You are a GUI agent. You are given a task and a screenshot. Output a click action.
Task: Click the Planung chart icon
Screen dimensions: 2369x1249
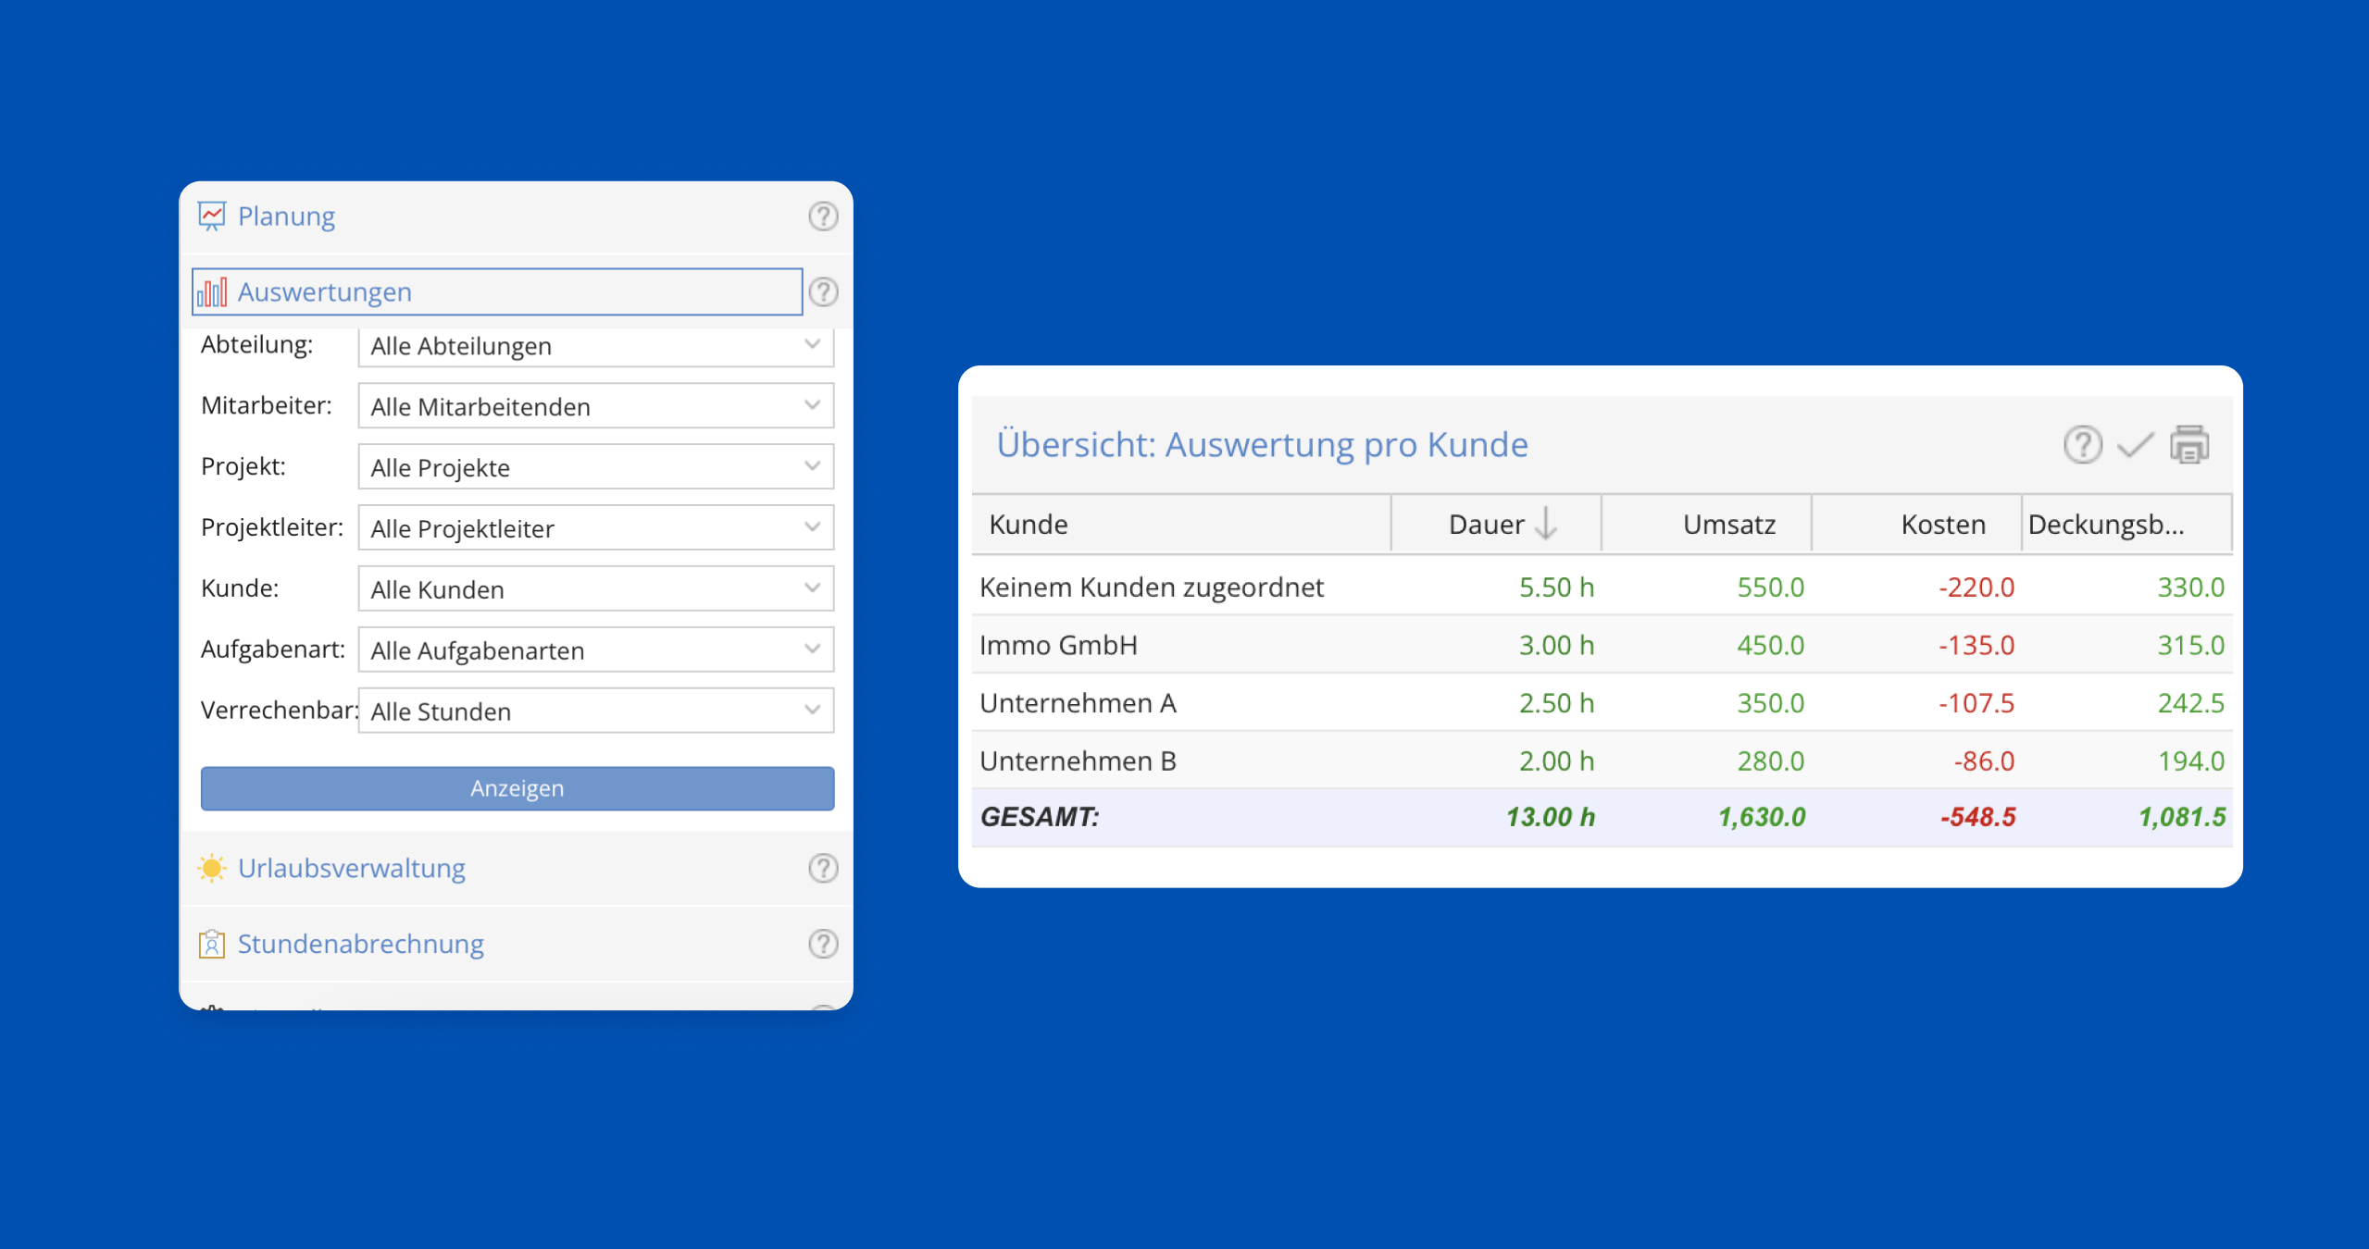point(212,216)
